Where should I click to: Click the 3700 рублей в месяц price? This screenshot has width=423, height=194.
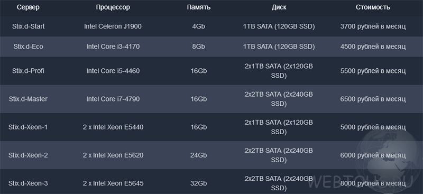pyautogui.click(x=373, y=26)
